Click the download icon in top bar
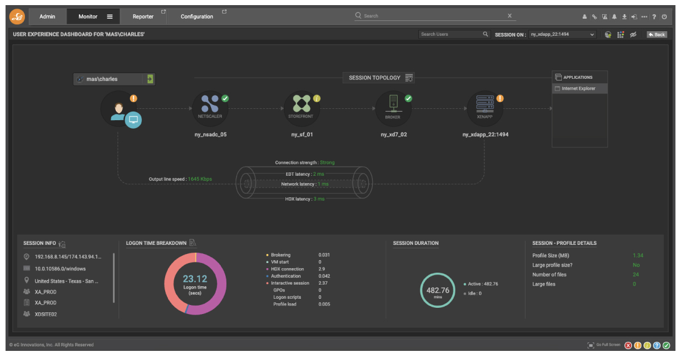The height and width of the screenshot is (356, 681). pyautogui.click(x=624, y=17)
